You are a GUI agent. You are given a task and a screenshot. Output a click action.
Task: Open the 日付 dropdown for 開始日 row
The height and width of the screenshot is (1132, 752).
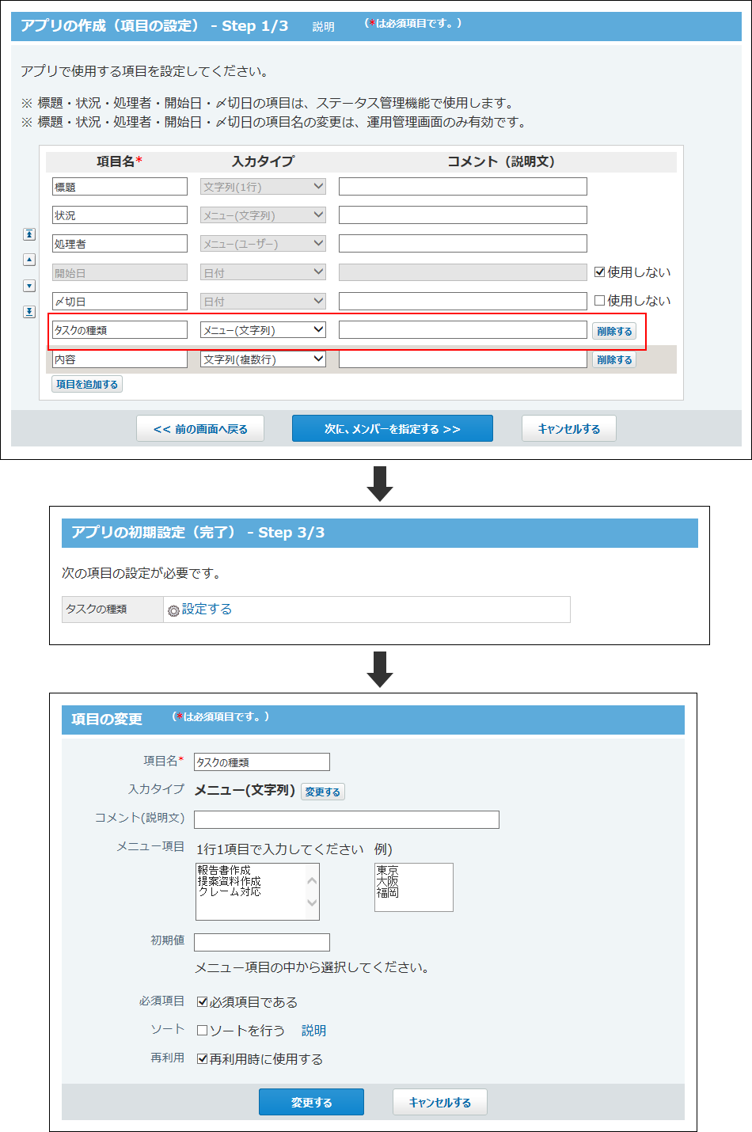[263, 272]
